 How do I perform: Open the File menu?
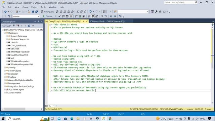pyautogui.click(x=3, y=7)
